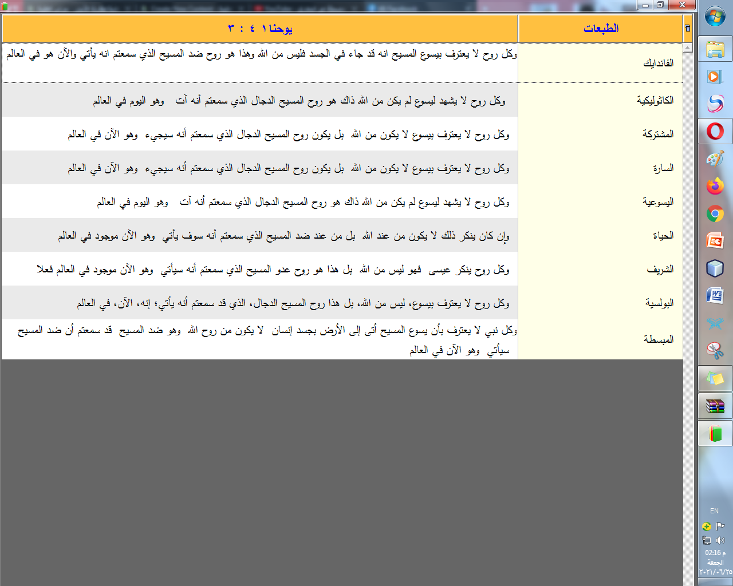This screenshot has height=586, width=733.
Task: Click the scroll-up arrow of the table scrollbar
Action: 688,47
